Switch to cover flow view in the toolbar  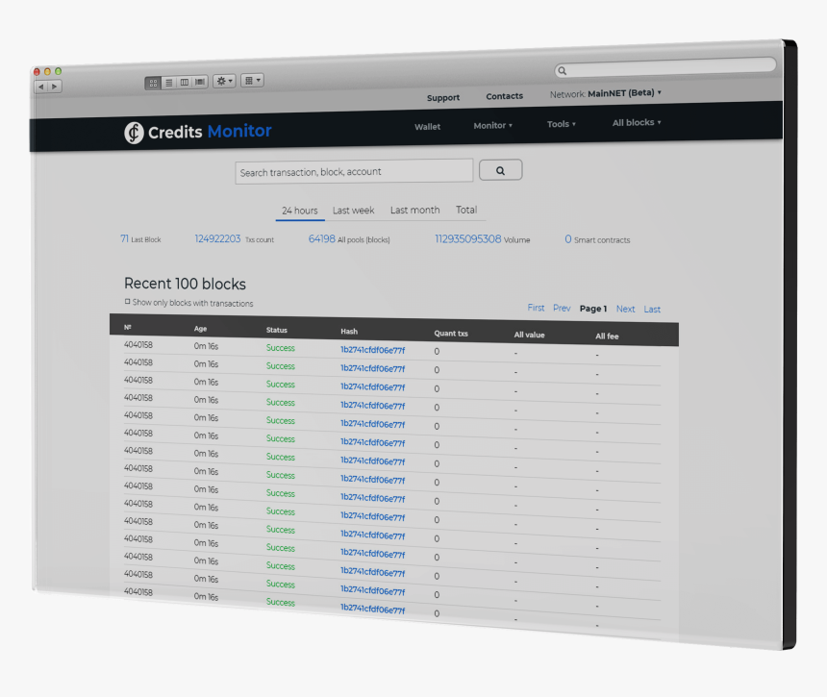click(200, 81)
